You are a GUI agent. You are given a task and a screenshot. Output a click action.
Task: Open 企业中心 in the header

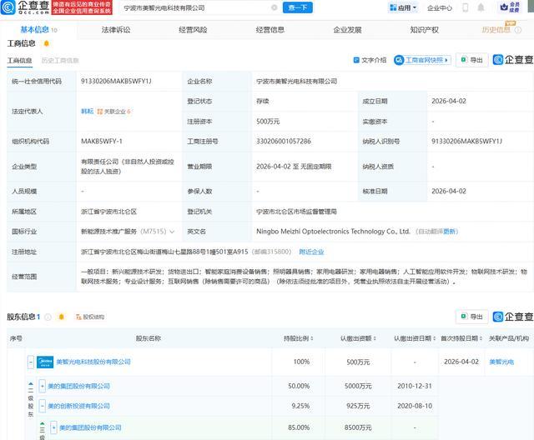pos(440,7)
